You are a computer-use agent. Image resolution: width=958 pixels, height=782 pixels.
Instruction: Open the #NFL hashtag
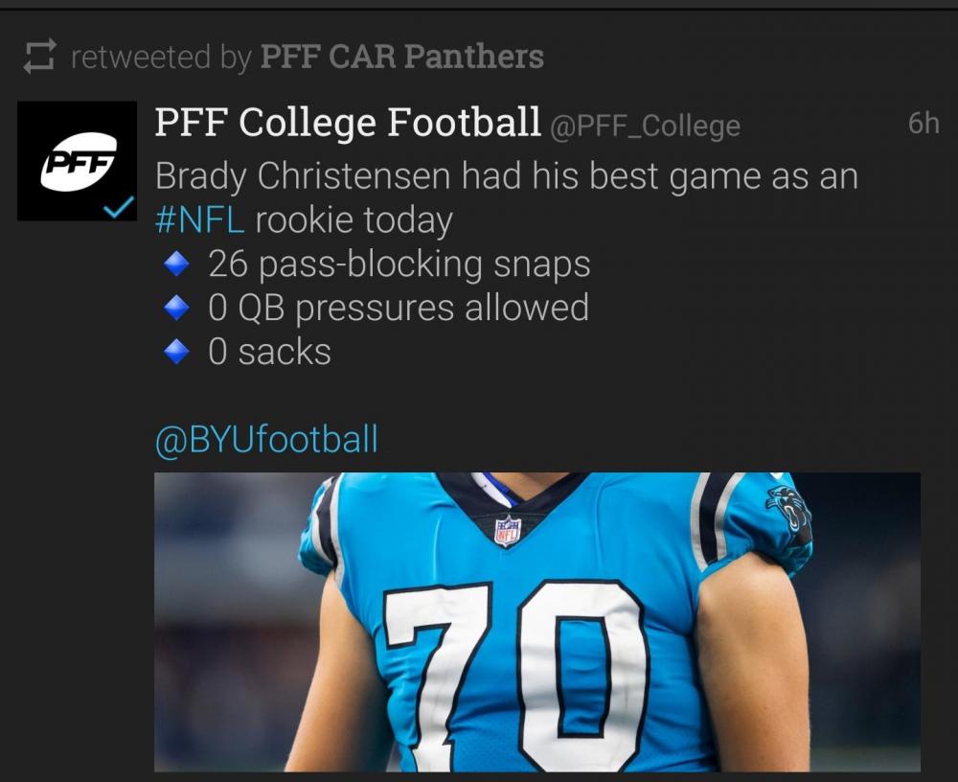[x=199, y=220]
